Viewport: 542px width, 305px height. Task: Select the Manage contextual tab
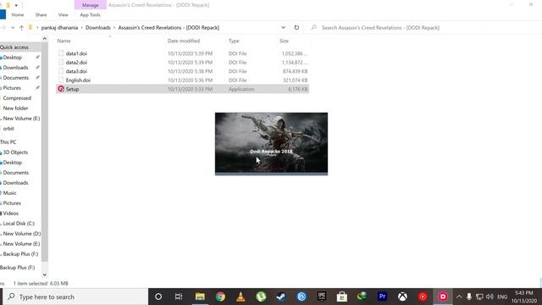[91, 5]
